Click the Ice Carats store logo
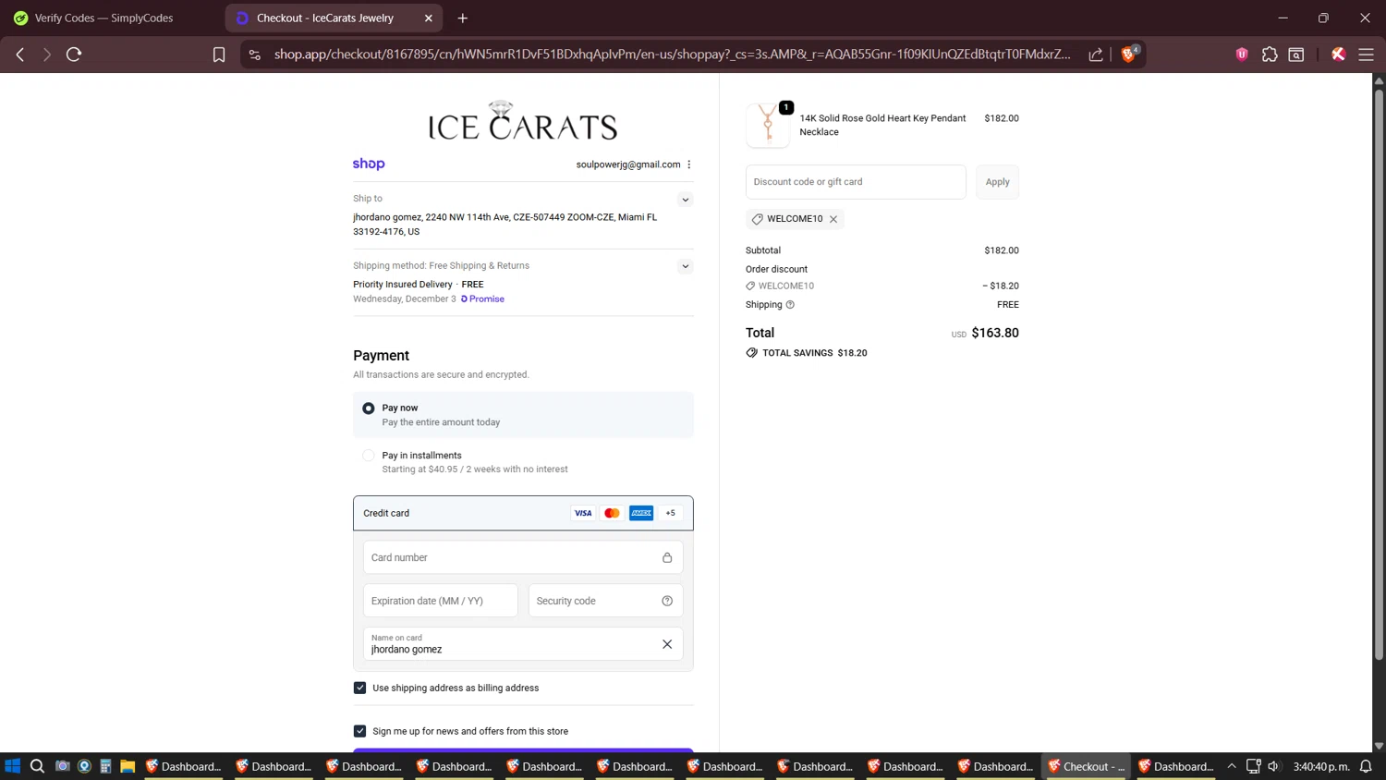The width and height of the screenshot is (1386, 780). coord(523,121)
